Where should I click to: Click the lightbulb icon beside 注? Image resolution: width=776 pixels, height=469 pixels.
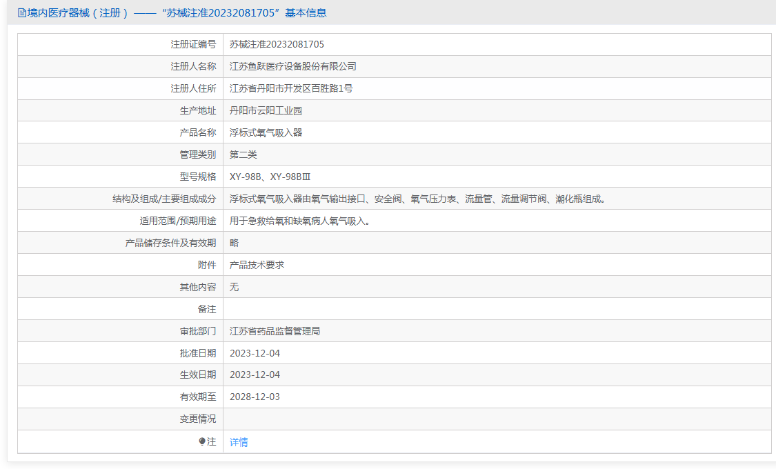tap(202, 442)
